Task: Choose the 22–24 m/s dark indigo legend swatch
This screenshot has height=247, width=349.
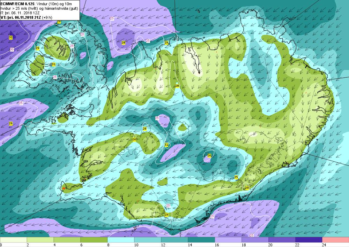Action: (x=309, y=240)
